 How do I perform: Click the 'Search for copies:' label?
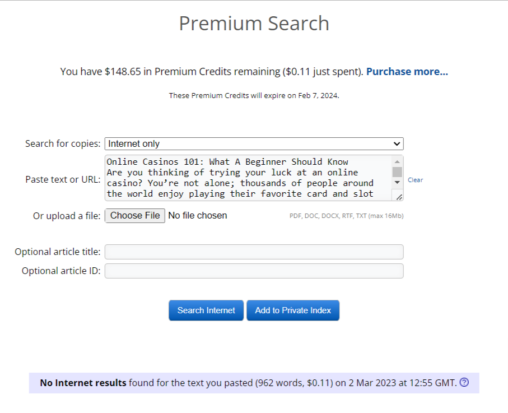tap(63, 143)
